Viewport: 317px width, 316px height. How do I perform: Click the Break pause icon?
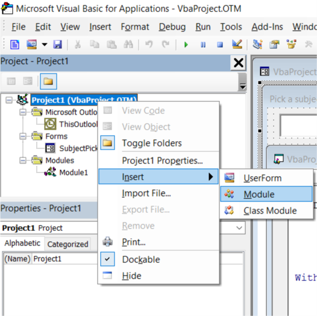pyautogui.click(x=203, y=45)
